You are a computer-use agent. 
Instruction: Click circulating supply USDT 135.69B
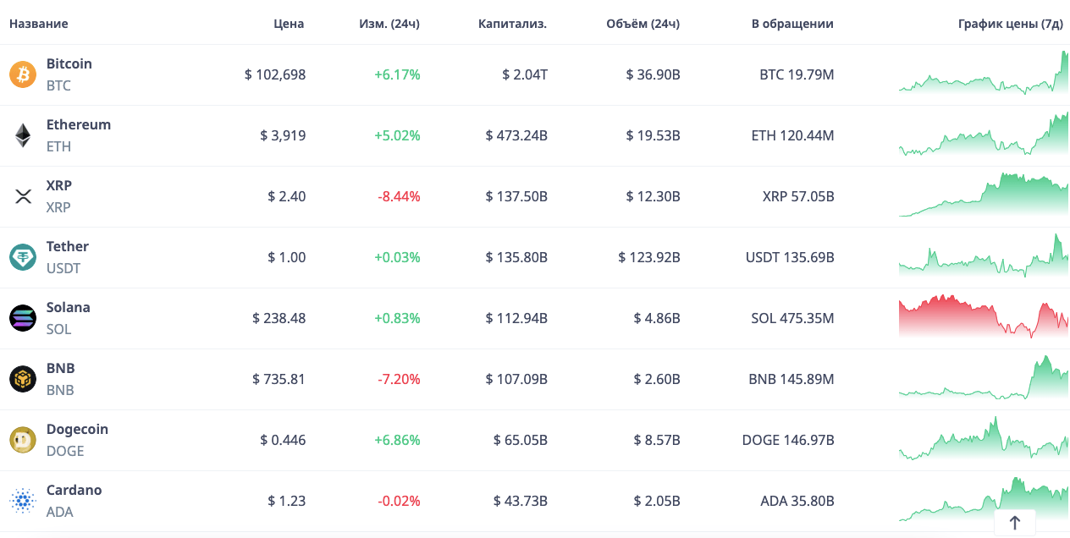tap(790, 257)
